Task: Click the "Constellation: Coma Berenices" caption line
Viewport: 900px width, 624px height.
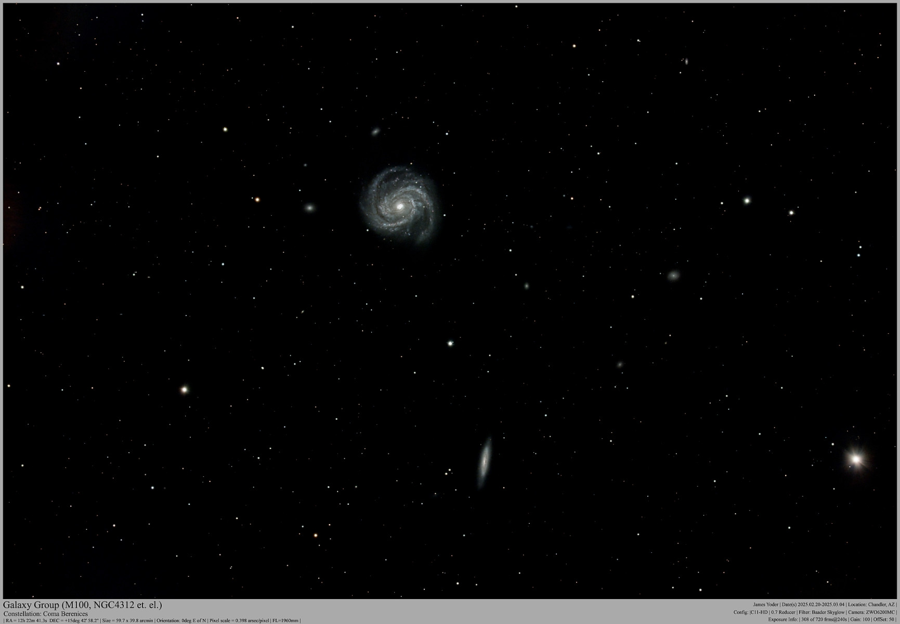Action: tap(46, 614)
